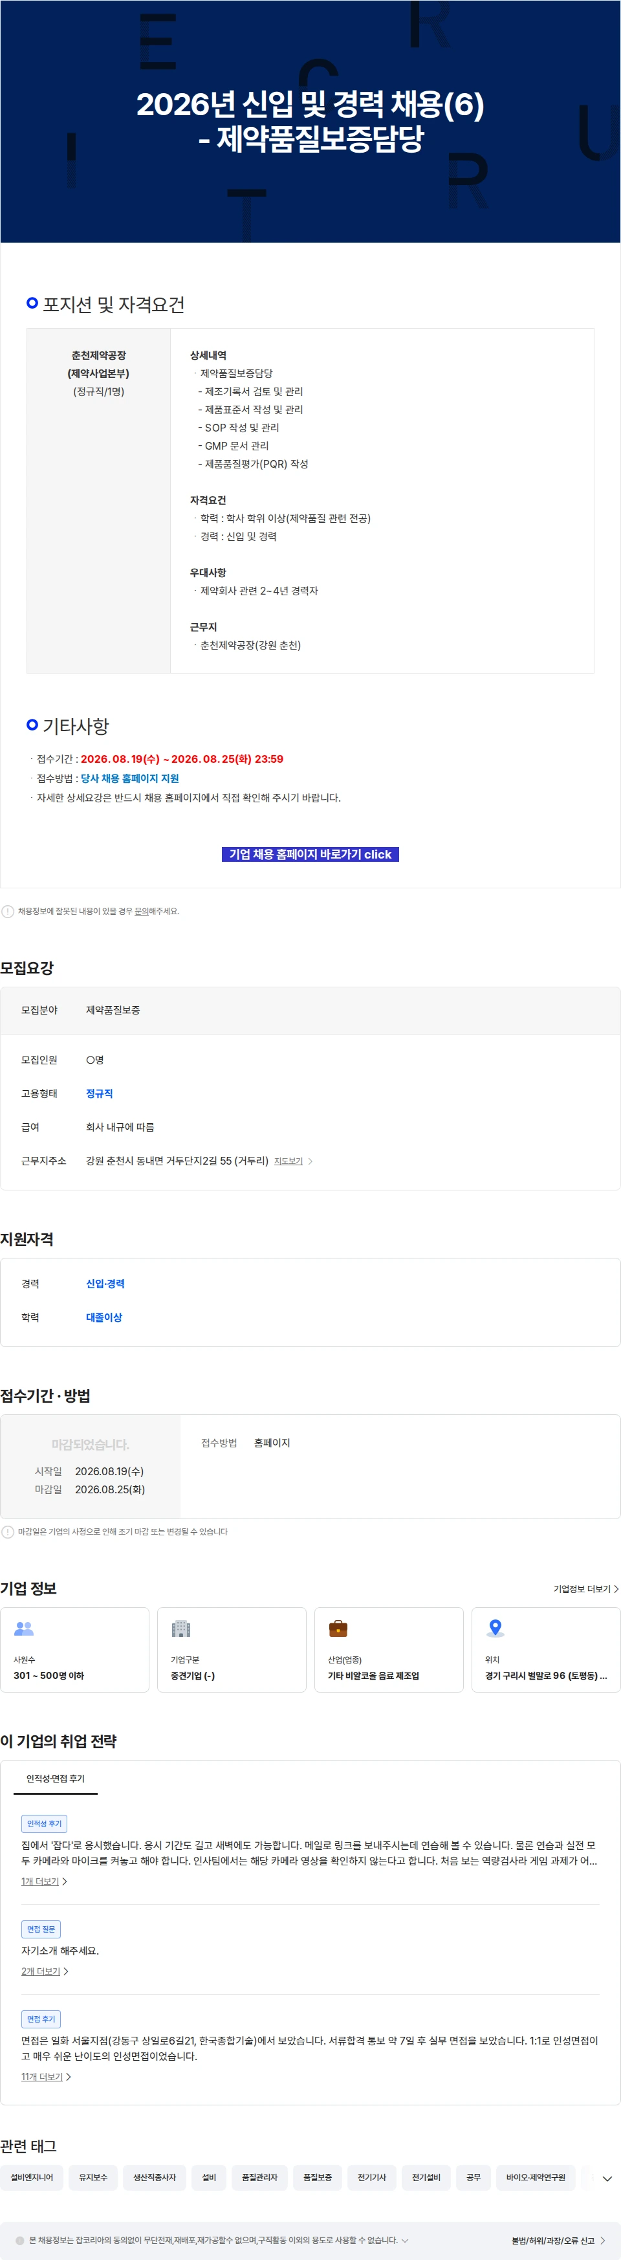Viewport: 621px width, 2260px height.
Task: Select the 품질관리자 tag
Action: click(259, 2178)
